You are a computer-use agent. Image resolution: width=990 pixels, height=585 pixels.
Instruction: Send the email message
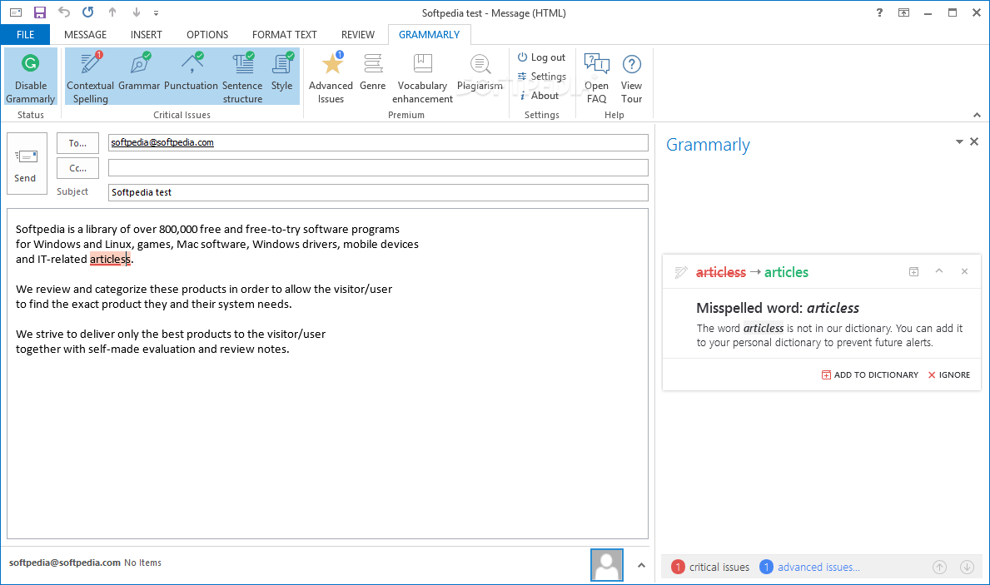coord(27,163)
